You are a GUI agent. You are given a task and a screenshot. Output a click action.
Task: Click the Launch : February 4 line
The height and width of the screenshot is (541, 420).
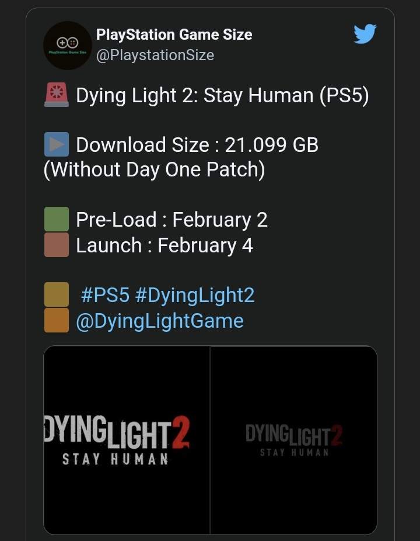(x=164, y=245)
